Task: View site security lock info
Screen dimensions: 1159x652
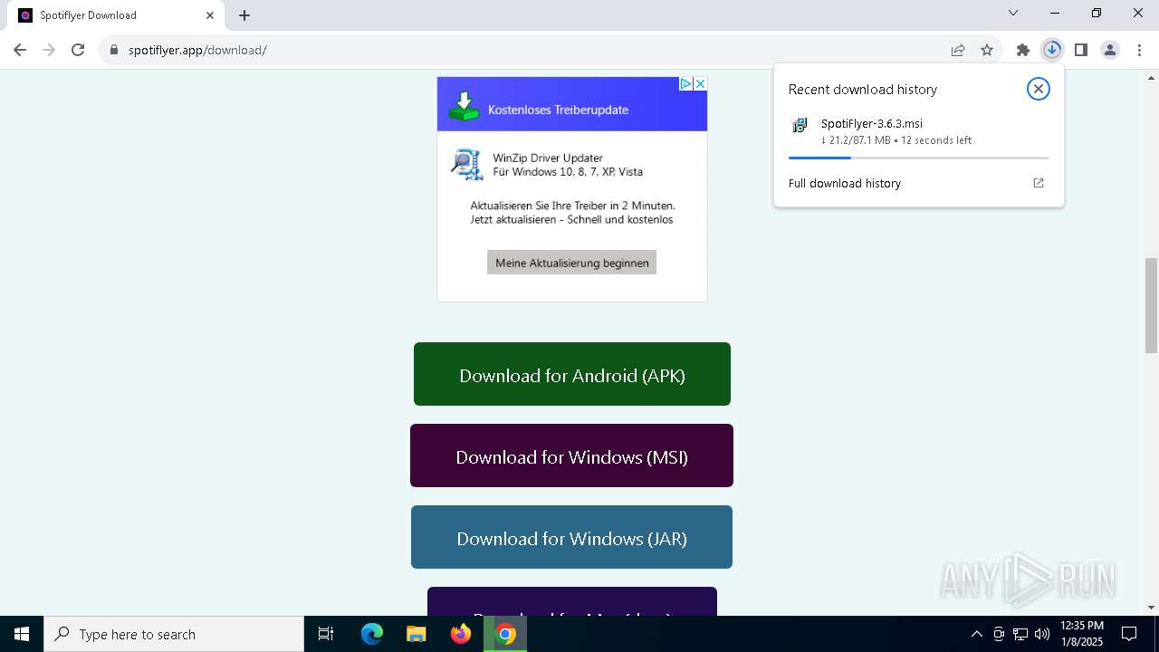Action: 114,50
